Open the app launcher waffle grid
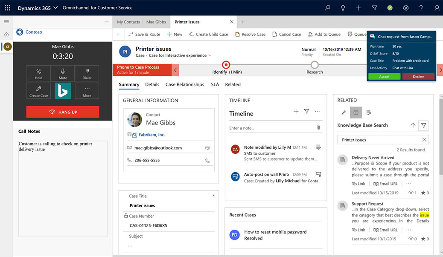The image size is (443, 257). [7, 8]
